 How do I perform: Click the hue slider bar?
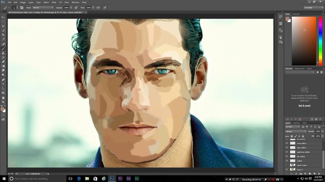[x=320, y=41]
